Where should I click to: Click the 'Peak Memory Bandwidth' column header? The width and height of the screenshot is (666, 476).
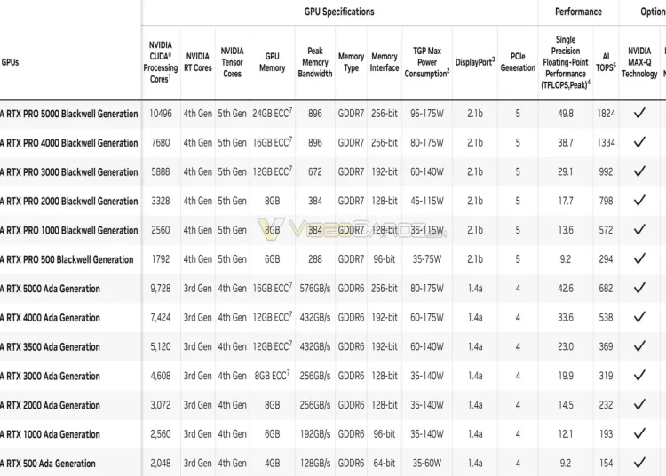[315, 62]
